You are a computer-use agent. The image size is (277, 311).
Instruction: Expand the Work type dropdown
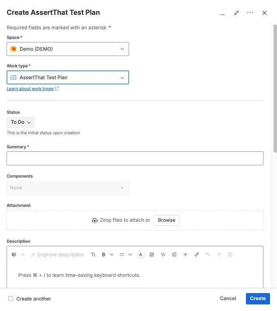point(68,77)
